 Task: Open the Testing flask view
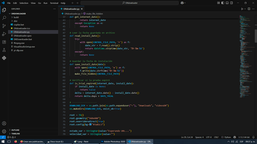click(x=4, y=50)
